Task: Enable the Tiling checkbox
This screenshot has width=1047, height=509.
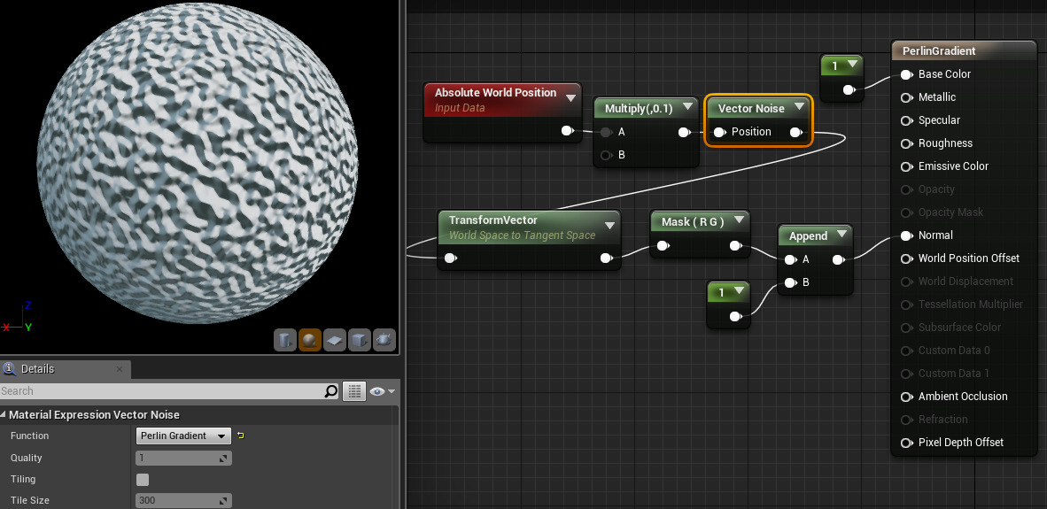Action: [x=143, y=480]
